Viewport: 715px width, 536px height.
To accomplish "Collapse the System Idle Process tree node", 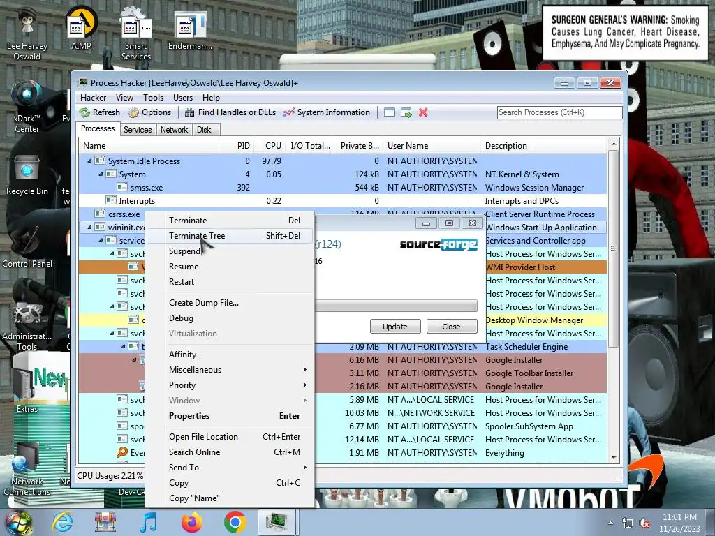I will 89,161.
